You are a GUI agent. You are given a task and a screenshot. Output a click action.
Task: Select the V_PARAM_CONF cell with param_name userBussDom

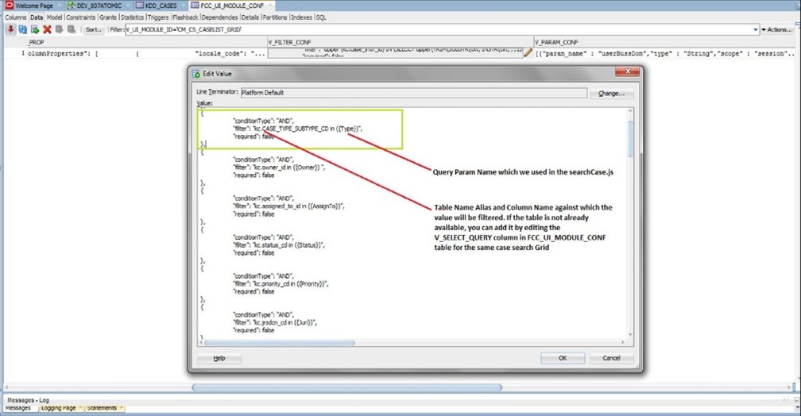(665, 53)
